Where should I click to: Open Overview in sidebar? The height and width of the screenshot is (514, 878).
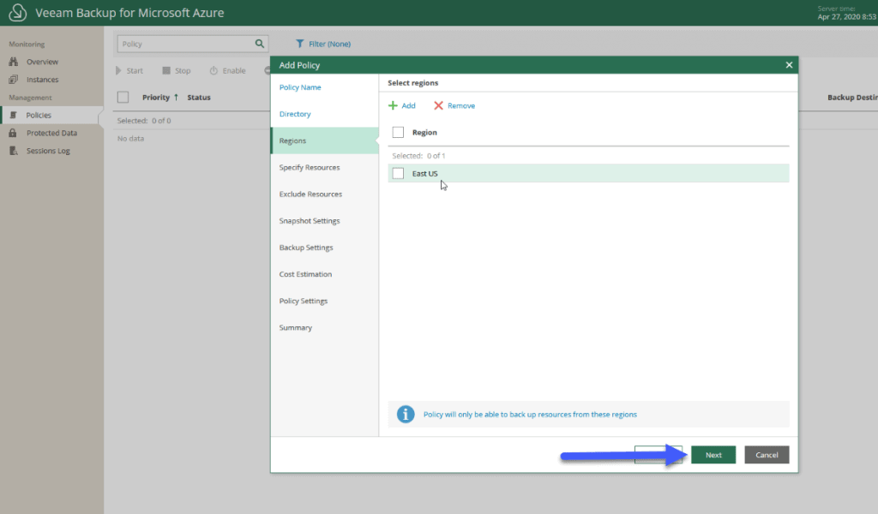point(43,62)
